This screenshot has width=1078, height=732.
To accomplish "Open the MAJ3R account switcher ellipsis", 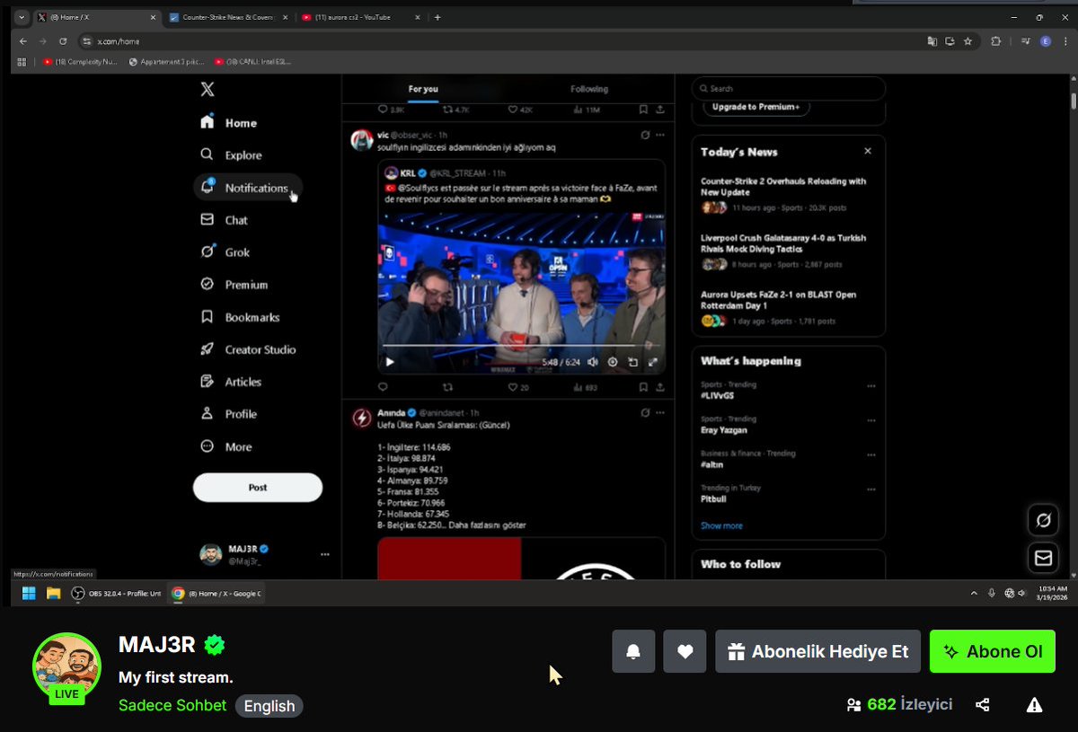I will (x=325, y=555).
